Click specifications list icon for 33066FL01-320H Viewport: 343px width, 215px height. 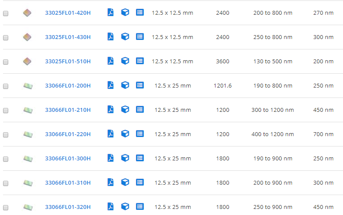[x=140, y=207]
